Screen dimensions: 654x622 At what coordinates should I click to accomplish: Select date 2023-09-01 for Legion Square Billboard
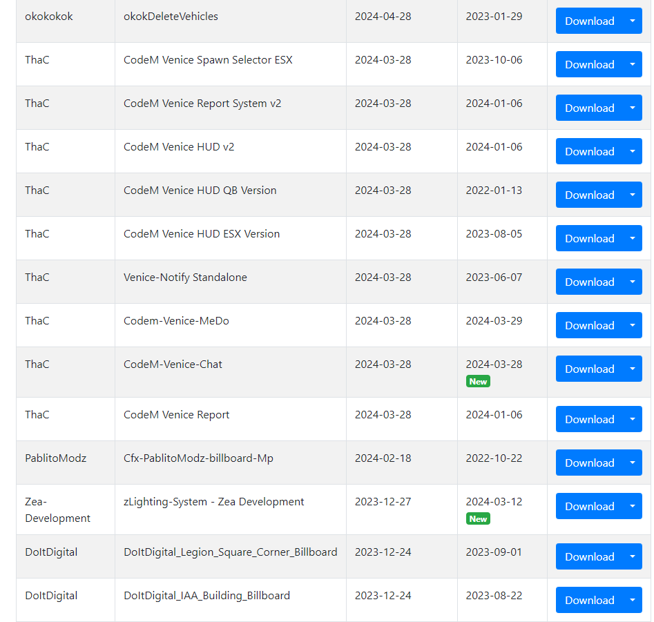(494, 552)
